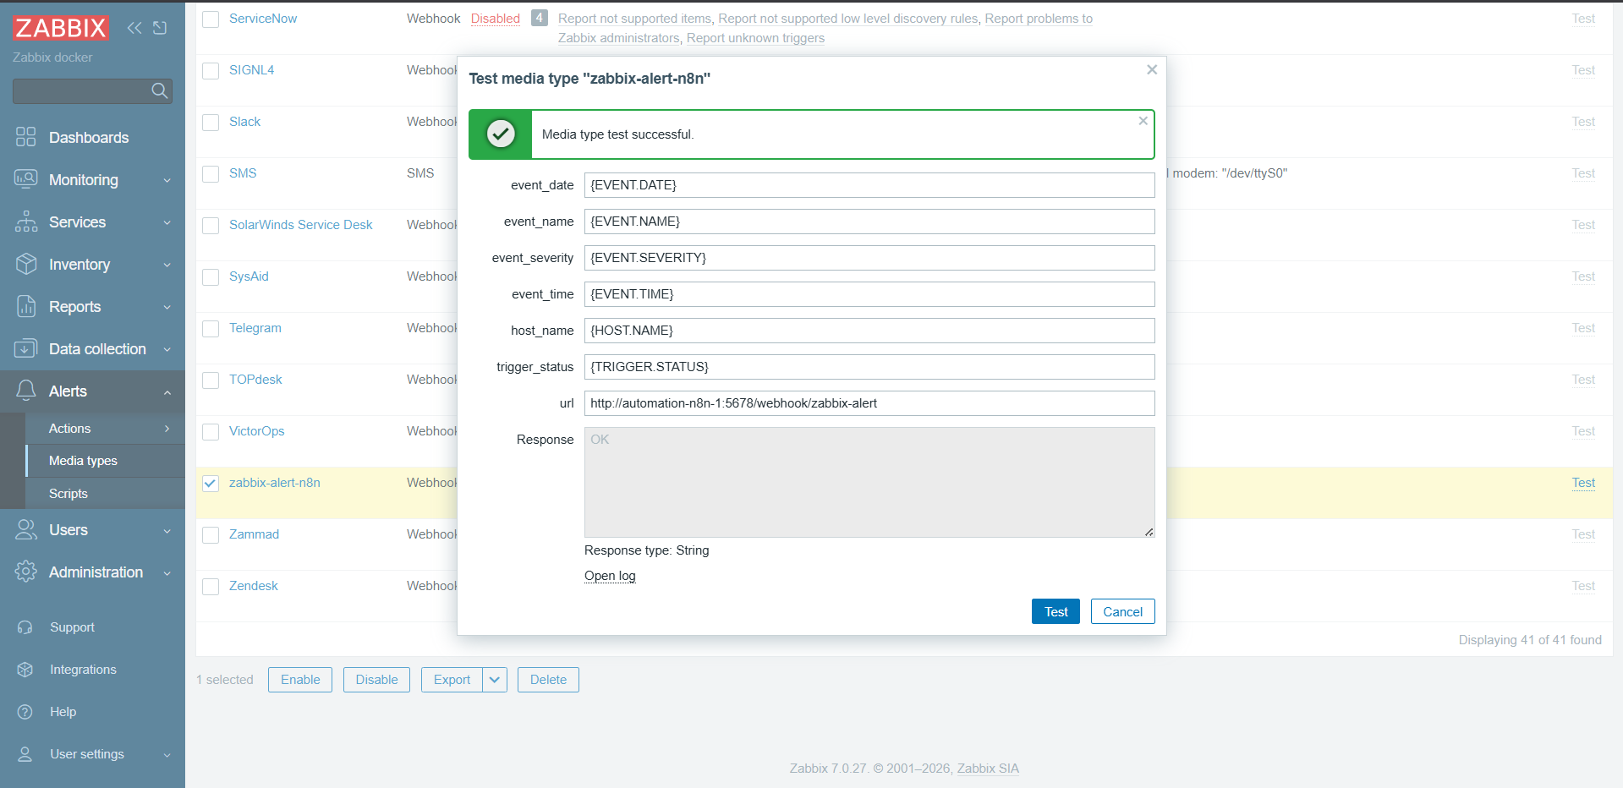Viewport: 1623px width, 788px height.
Task: Expand the Administration menu chevron
Action: click(x=167, y=572)
